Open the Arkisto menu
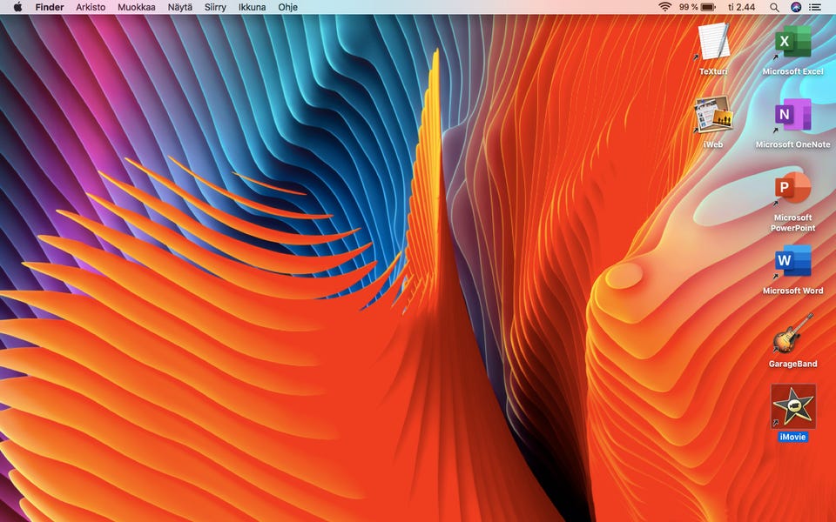This screenshot has height=522, width=836. coord(91,7)
